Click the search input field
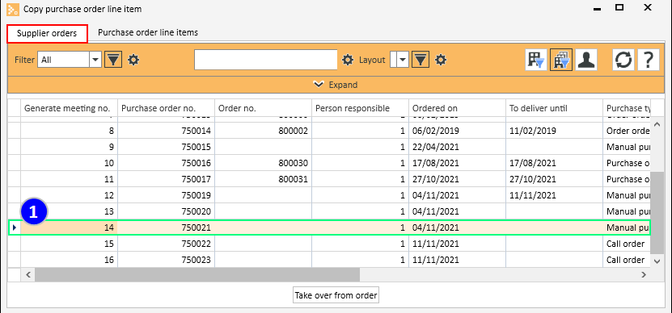Image resolution: width=672 pixels, height=313 pixels. (x=266, y=60)
